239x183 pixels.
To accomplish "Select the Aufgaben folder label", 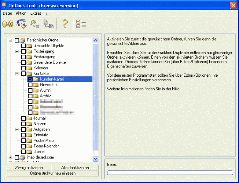I will pyautogui.click(x=42, y=130).
